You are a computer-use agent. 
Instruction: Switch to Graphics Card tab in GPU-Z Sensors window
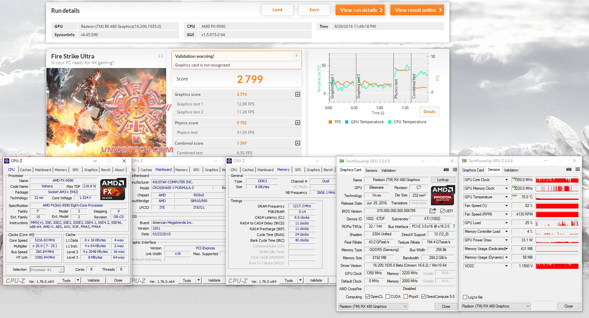pos(473,170)
